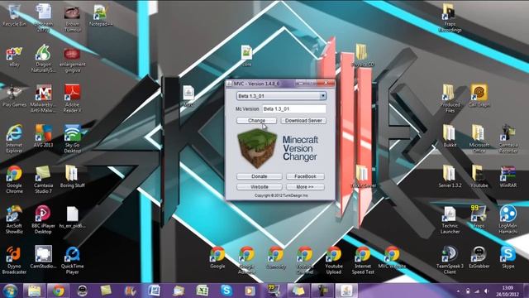
Task: Select the Camtasia Recorder desktop icon
Action: pyautogui.click(x=508, y=138)
